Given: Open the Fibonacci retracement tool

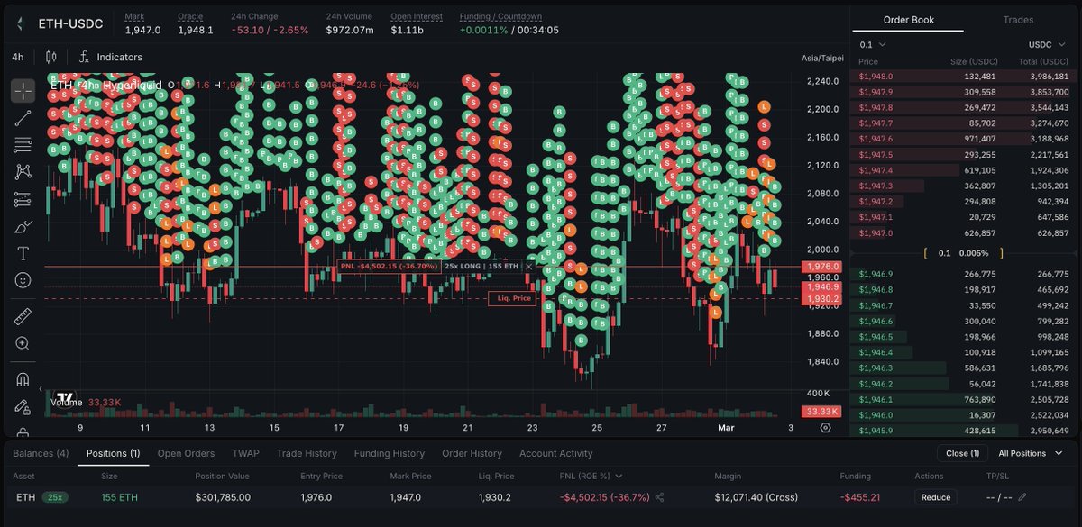Looking at the screenshot, I should [x=23, y=144].
